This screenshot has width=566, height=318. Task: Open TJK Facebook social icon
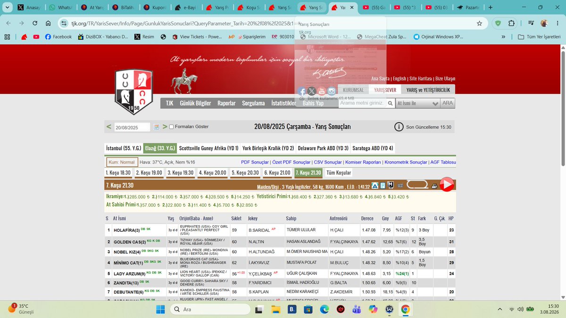click(x=302, y=91)
